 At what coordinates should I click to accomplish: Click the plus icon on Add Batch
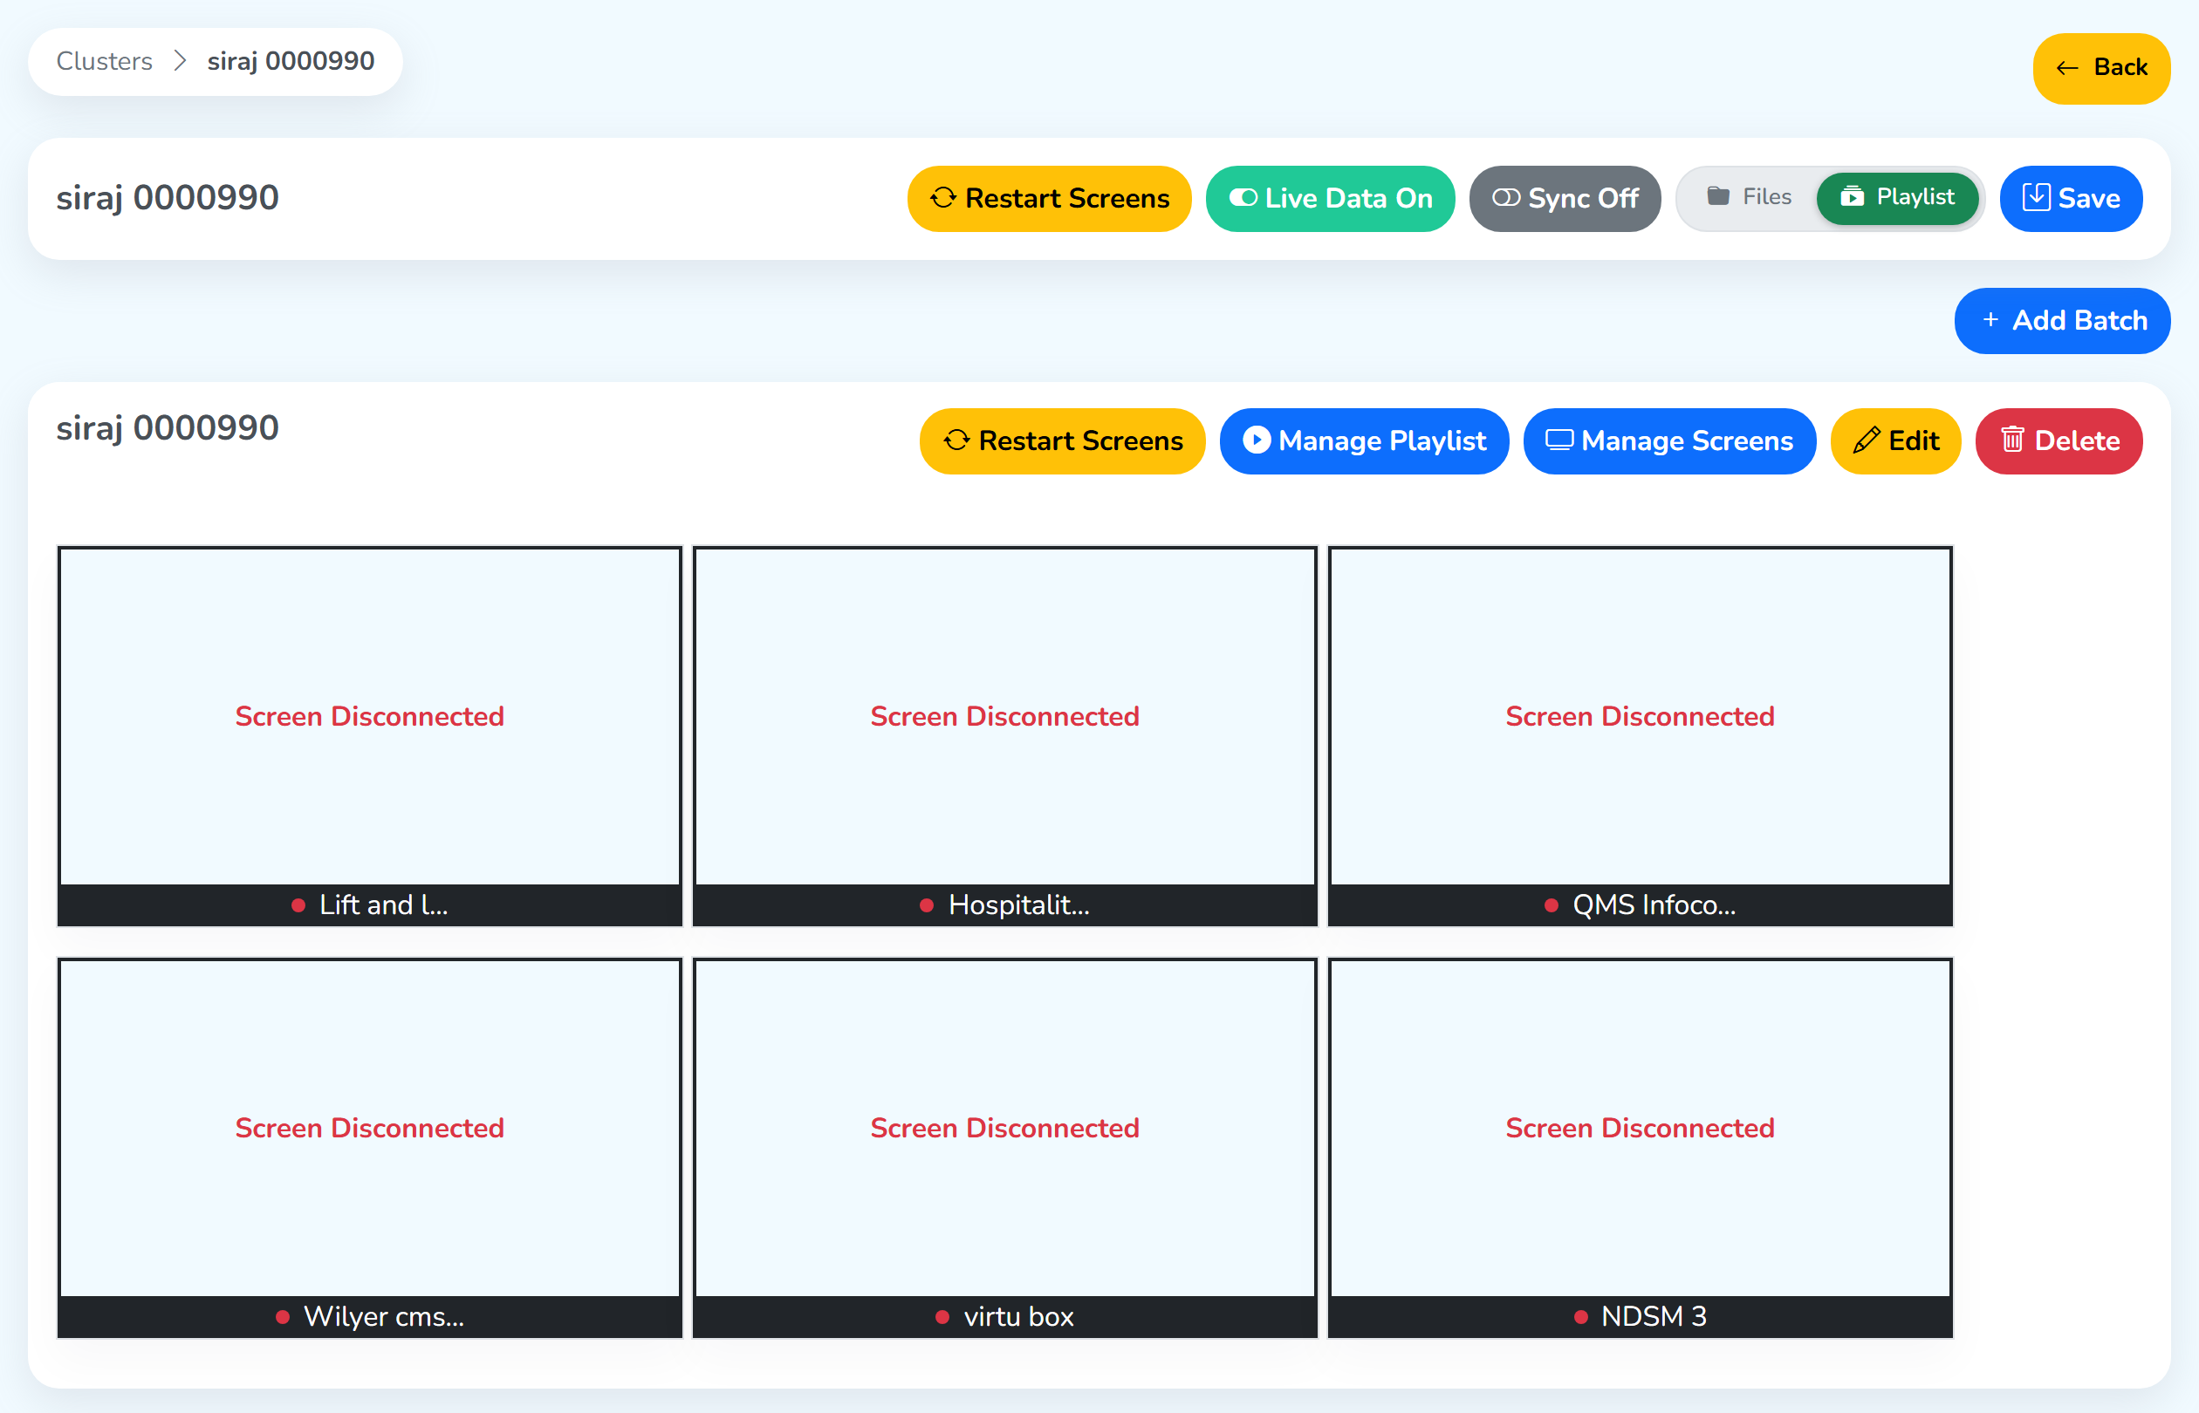pyautogui.click(x=1990, y=320)
